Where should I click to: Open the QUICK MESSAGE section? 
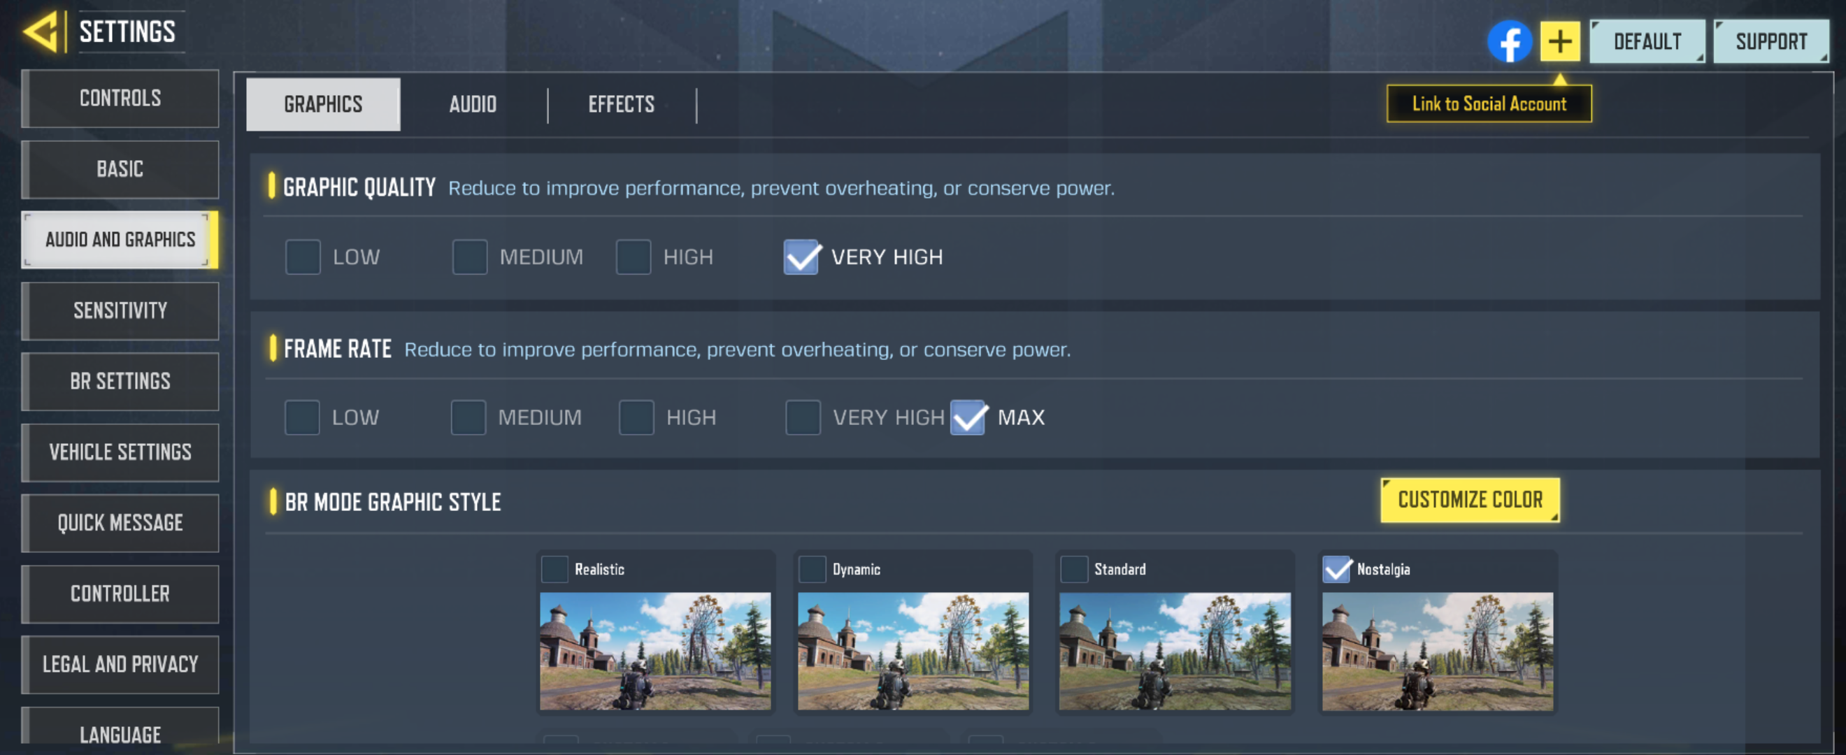click(x=120, y=523)
